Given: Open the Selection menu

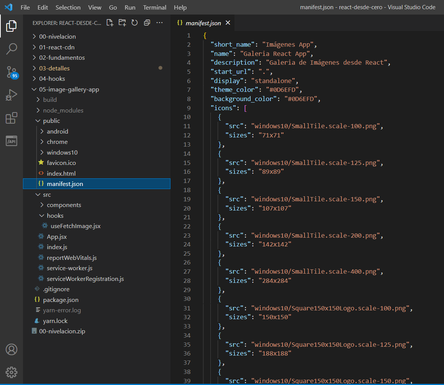Looking at the screenshot, I should (x=68, y=8).
